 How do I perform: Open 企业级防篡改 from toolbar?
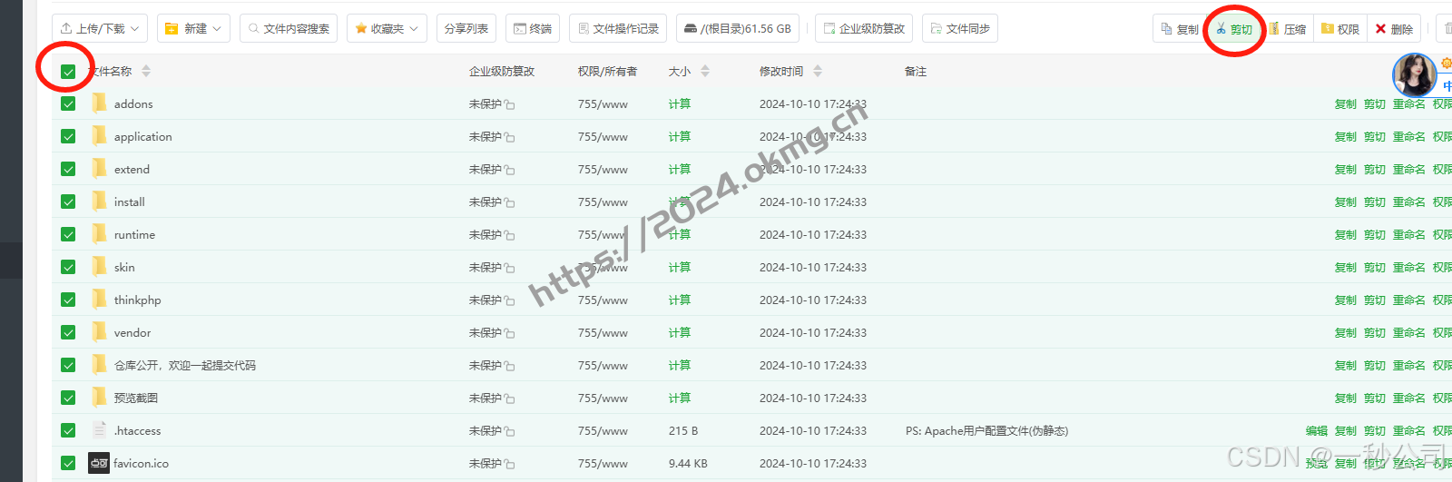coord(864,28)
